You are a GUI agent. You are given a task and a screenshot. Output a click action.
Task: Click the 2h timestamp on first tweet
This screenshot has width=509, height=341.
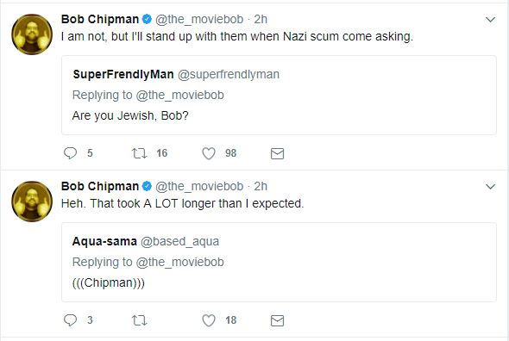[261, 20]
